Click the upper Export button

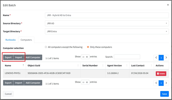coord(8,57)
